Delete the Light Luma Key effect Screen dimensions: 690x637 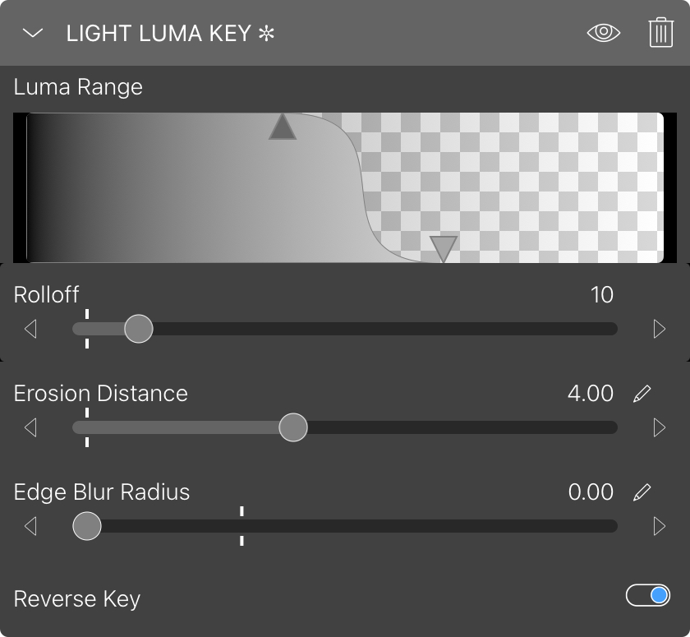660,33
